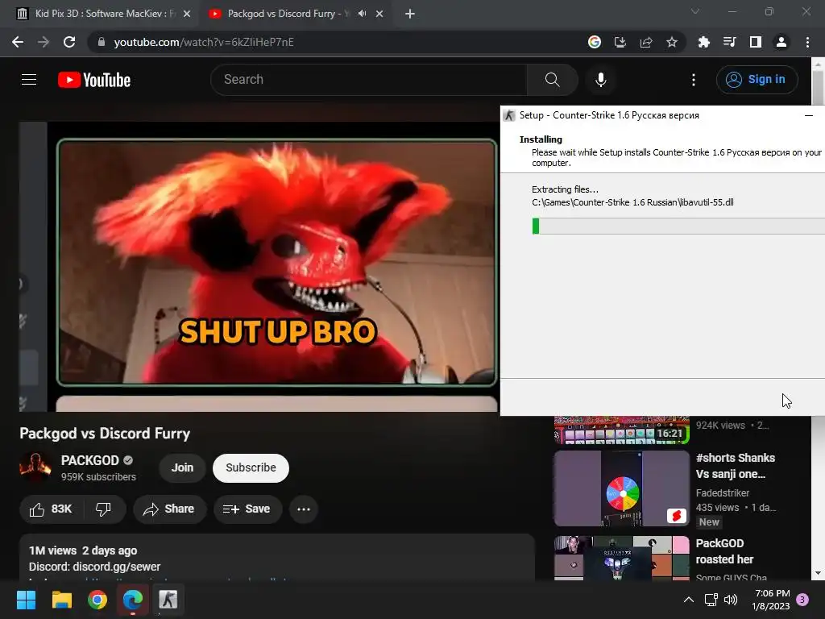The height and width of the screenshot is (619, 825).
Task: Open notification badge showing 3
Action: point(802,600)
